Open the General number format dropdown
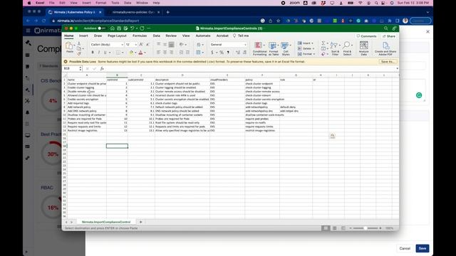This screenshot has height=256, width=456. pyautogui.click(x=245, y=45)
